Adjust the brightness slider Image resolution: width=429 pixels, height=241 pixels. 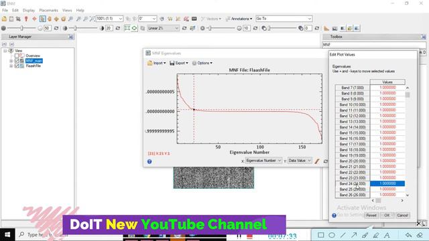pyautogui.click(x=21, y=28)
